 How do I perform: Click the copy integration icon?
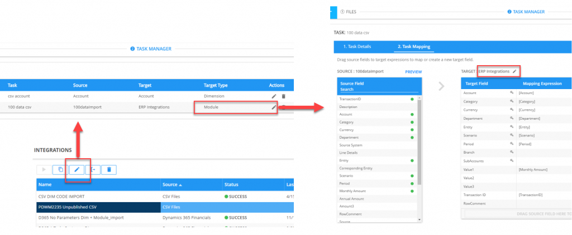click(60, 169)
